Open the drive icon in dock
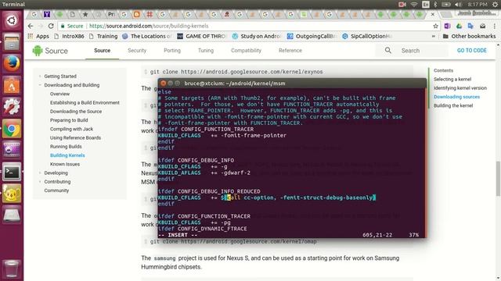Viewport: 501px width, 281px height. 12,215
